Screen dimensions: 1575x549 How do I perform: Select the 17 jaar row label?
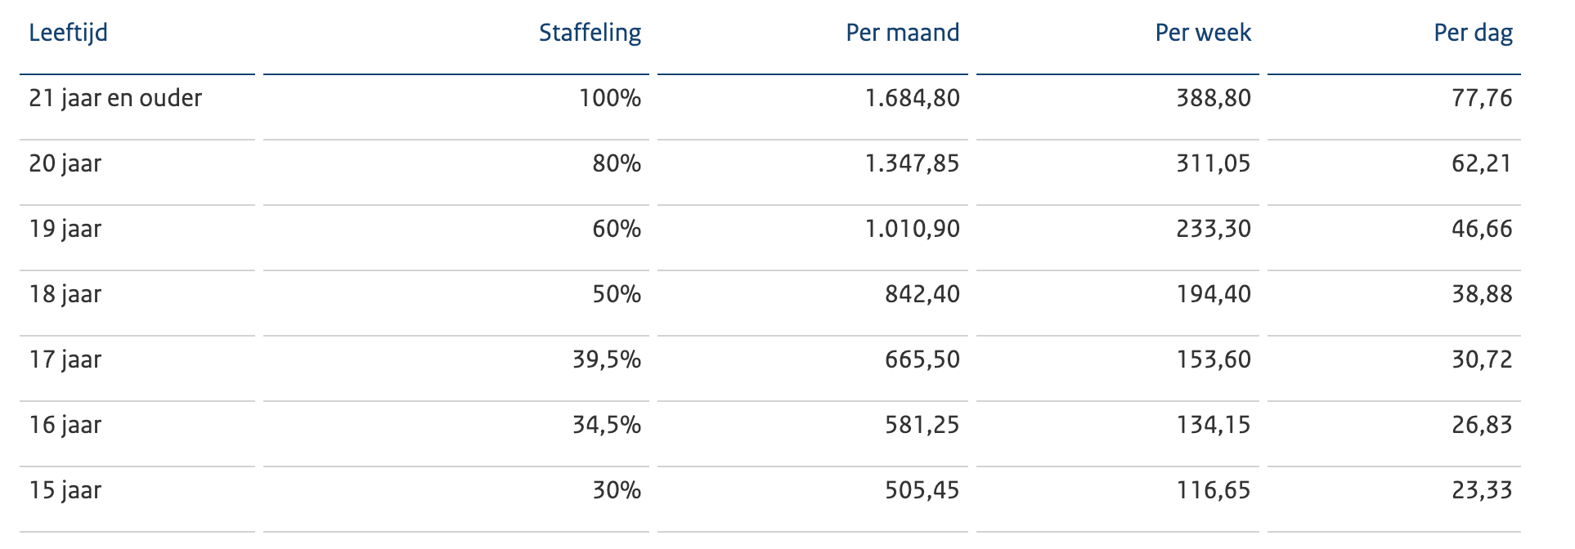point(65,359)
